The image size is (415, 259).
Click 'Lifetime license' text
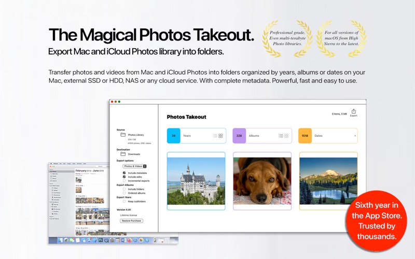click(129, 215)
